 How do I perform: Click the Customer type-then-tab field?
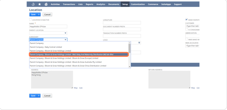[x=192, y=26]
